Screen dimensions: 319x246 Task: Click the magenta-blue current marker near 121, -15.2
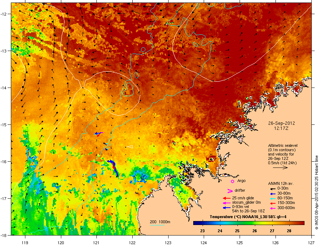coord(99,133)
